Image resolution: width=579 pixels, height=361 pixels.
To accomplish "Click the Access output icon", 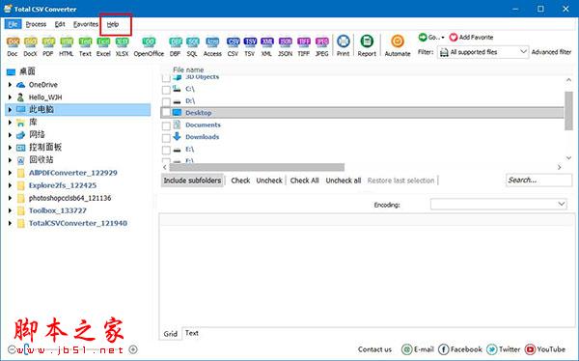I will click(x=212, y=42).
